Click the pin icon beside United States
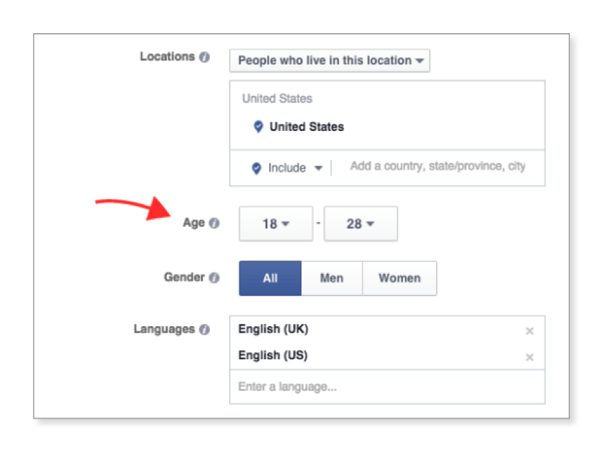Screen dimensions: 603x457 (x=258, y=127)
